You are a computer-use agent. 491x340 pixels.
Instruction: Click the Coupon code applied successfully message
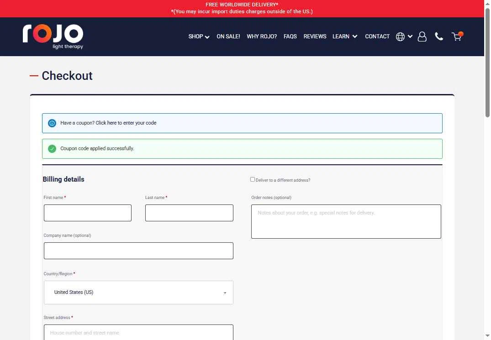coord(97,149)
